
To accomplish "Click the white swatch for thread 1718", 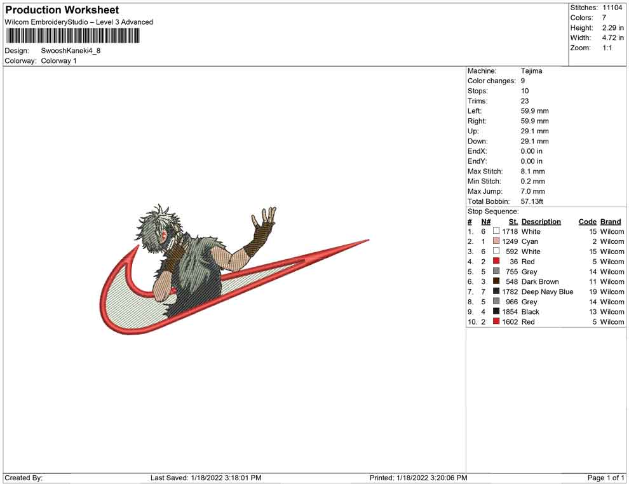I will (x=496, y=231).
